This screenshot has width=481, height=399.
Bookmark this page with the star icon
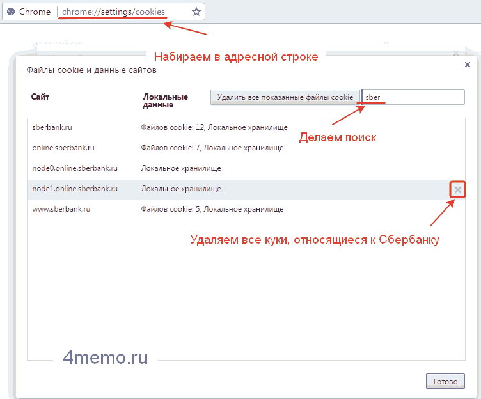[196, 12]
